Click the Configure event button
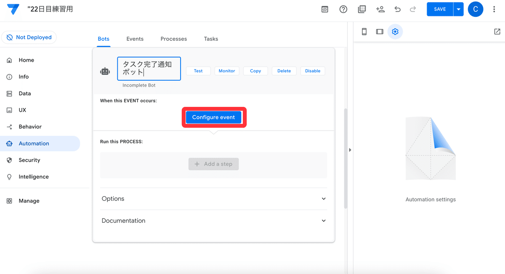Viewport: 505px width, 274px height. [x=213, y=117]
